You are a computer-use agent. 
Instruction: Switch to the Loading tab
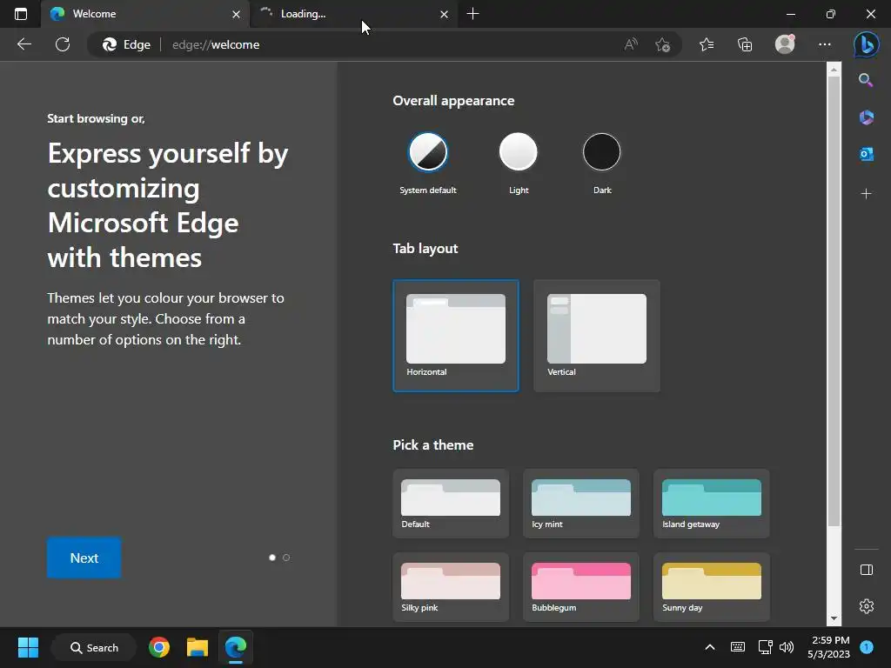pos(352,14)
